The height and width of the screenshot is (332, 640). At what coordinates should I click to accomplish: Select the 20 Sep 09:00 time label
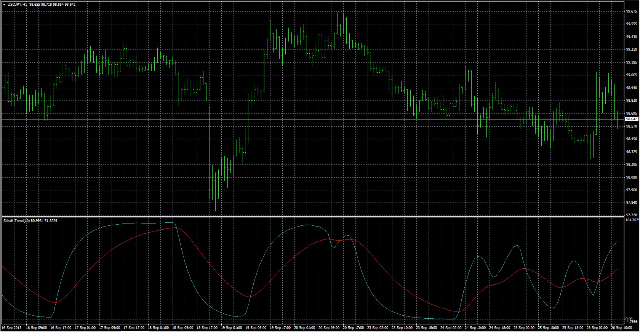pyautogui.click(x=328, y=327)
